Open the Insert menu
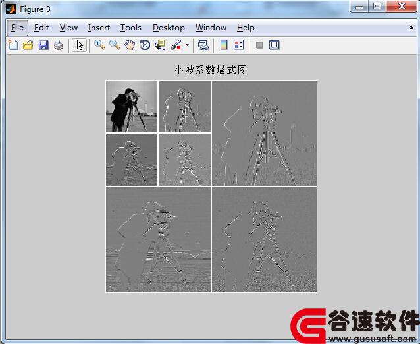420x344 pixels. [x=99, y=28]
